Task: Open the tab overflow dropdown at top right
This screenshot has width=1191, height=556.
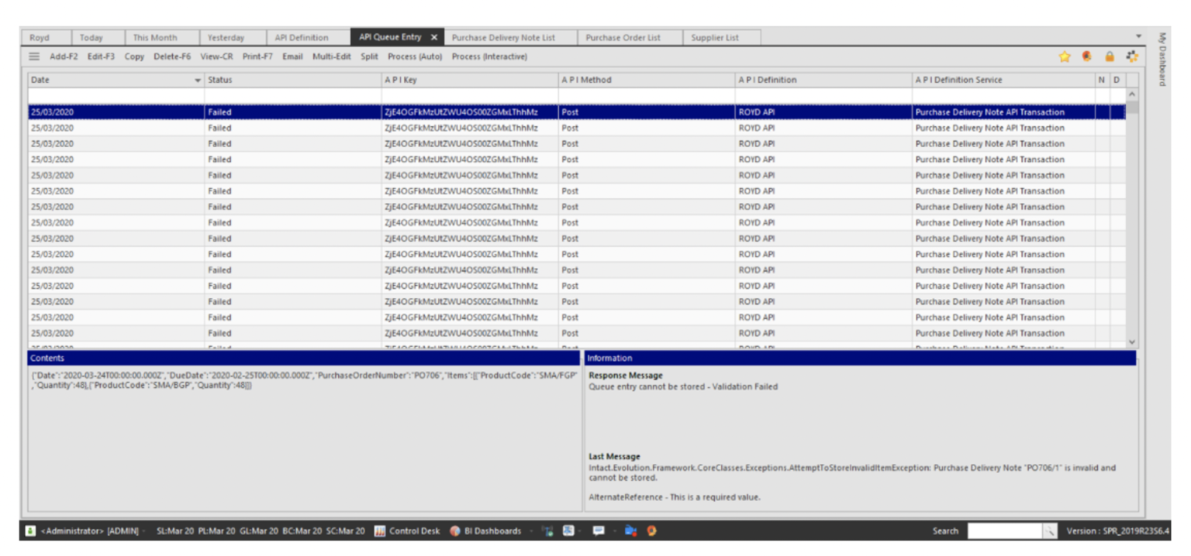Action: (x=1138, y=36)
